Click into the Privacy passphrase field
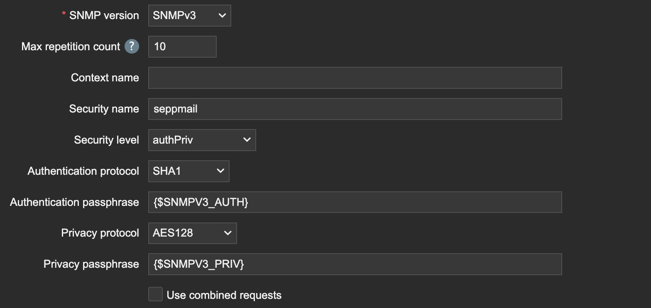651x308 pixels. click(x=355, y=264)
